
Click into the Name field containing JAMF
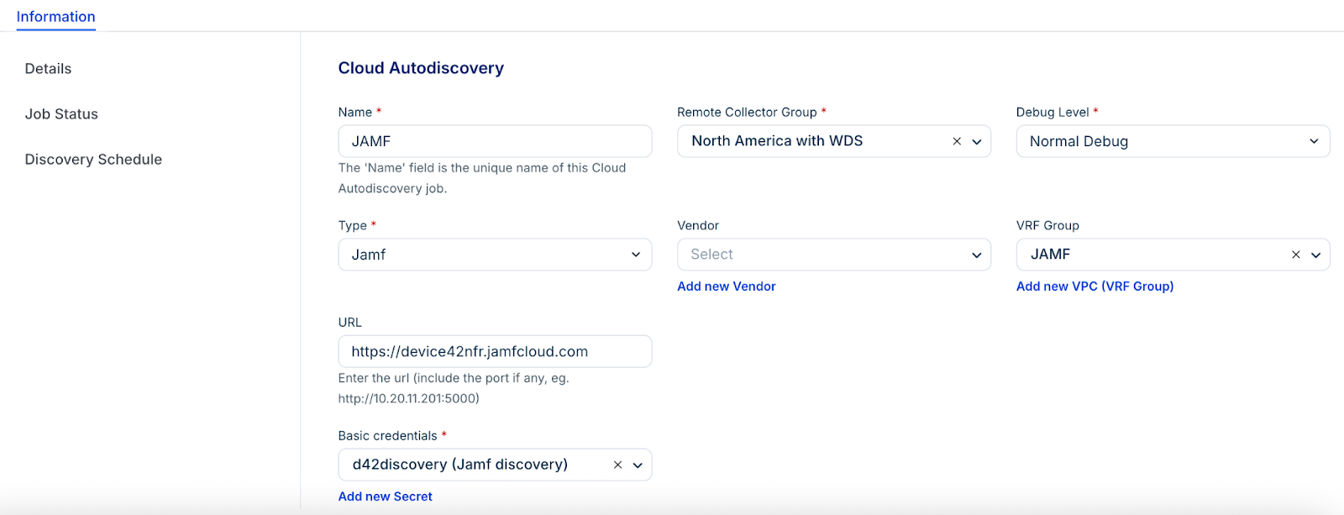pyautogui.click(x=495, y=141)
